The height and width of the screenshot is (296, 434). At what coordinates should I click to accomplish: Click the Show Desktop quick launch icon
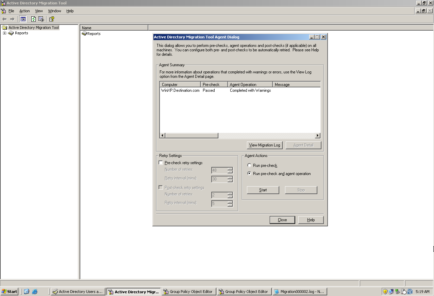[x=27, y=292]
